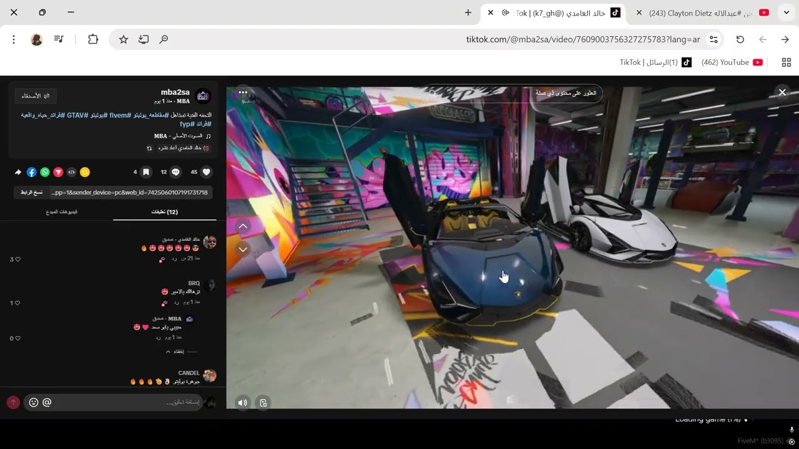Open the TikTok messages bookmark
This screenshot has width=799, height=449.
tap(655, 62)
